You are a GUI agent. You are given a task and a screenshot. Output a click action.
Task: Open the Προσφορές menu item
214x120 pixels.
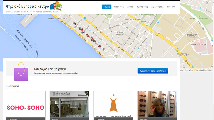(142, 7)
